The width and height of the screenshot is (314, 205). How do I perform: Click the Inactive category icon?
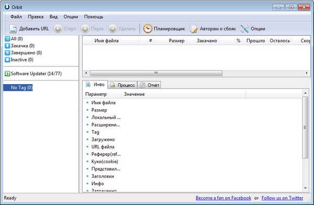(x=7, y=60)
